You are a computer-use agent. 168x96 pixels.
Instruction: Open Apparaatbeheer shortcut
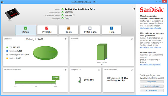pyautogui.click(x=152, y=91)
